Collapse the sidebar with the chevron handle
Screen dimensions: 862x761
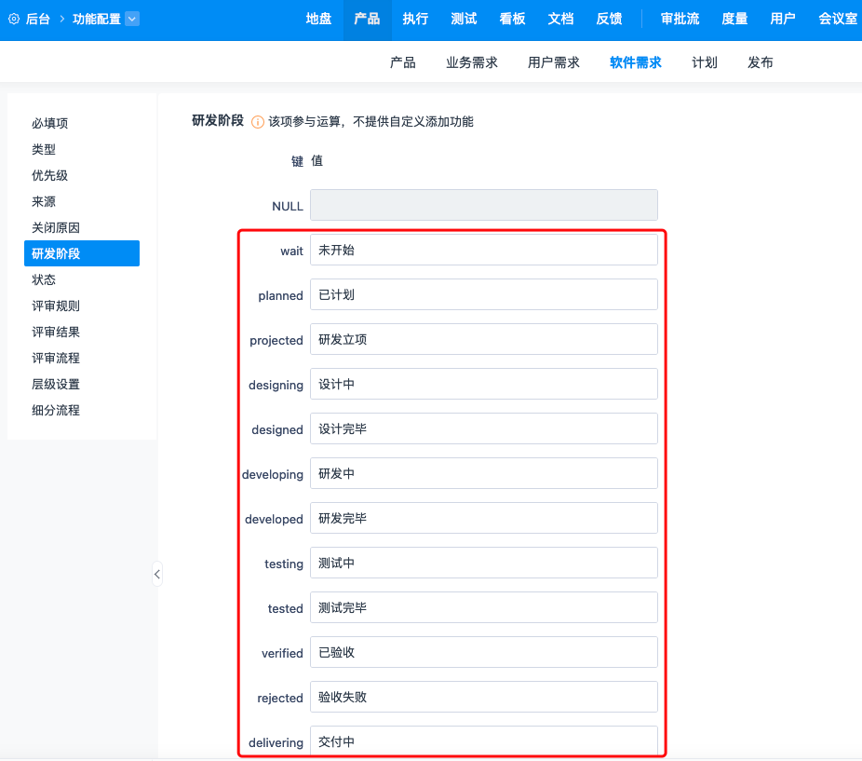point(157,574)
